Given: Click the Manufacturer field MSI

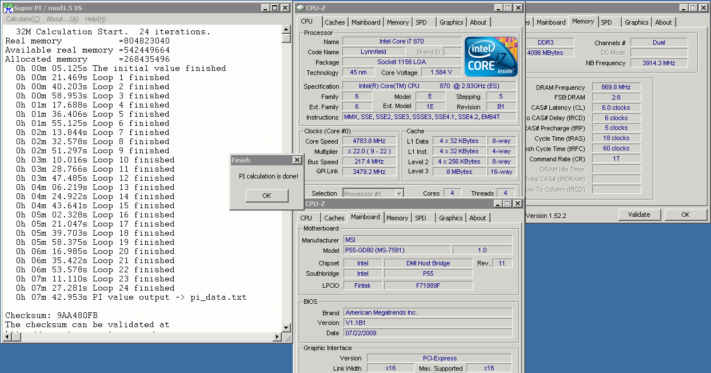Looking at the screenshot, I should click(x=428, y=240).
